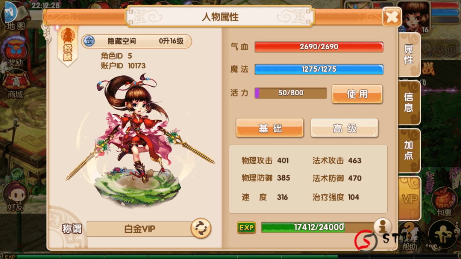The image size is (461, 259).
Task: Open the VIP side tab
Action: click(409, 199)
